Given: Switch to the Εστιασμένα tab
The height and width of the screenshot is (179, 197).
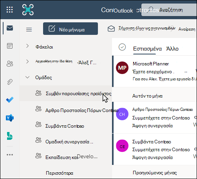Looking at the screenshot, I should coord(147,49).
